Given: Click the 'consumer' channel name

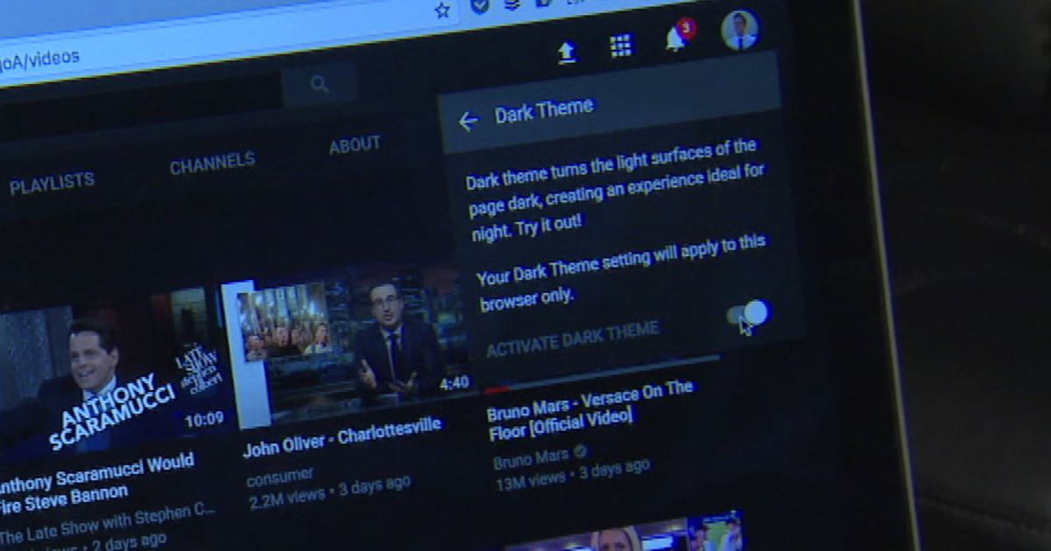Looking at the screenshot, I should (279, 477).
